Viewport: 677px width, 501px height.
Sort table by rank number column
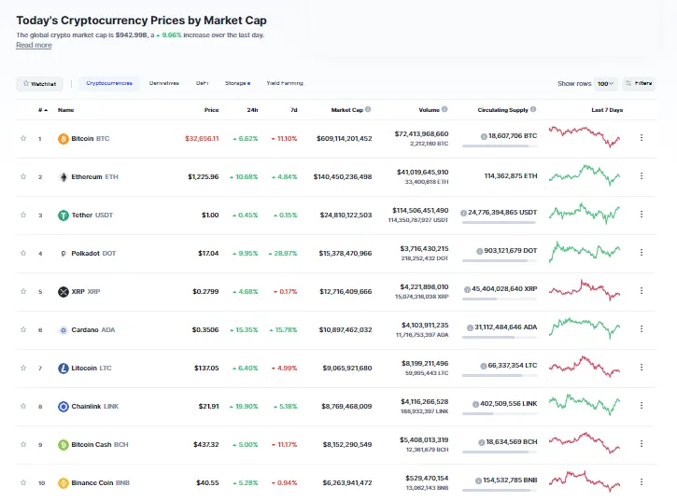pos(42,110)
